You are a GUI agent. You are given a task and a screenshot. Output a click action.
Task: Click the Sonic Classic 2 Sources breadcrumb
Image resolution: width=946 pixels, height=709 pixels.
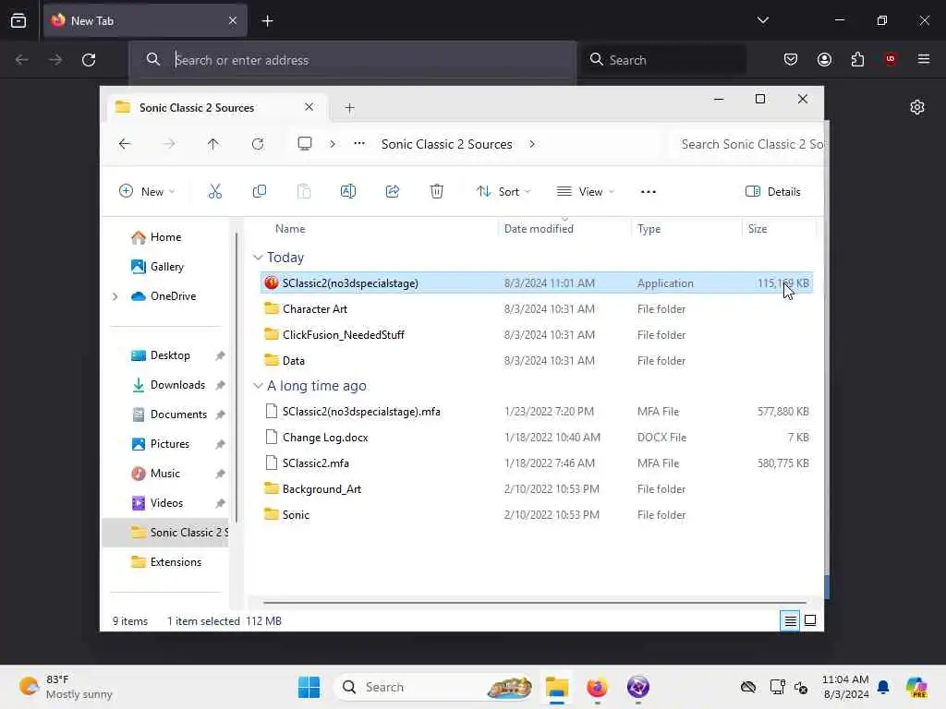446,144
